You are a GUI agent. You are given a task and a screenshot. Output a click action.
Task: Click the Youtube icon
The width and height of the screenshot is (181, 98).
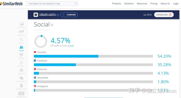click(x=35, y=52)
